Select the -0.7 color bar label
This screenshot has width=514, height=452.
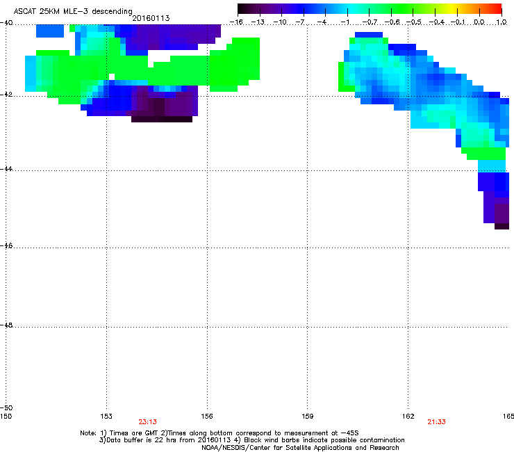(370, 22)
